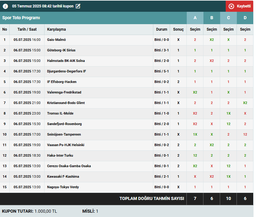The width and height of the screenshot is (256, 217).
Task: Click the Karşılaşma column header
Action: (56, 29)
